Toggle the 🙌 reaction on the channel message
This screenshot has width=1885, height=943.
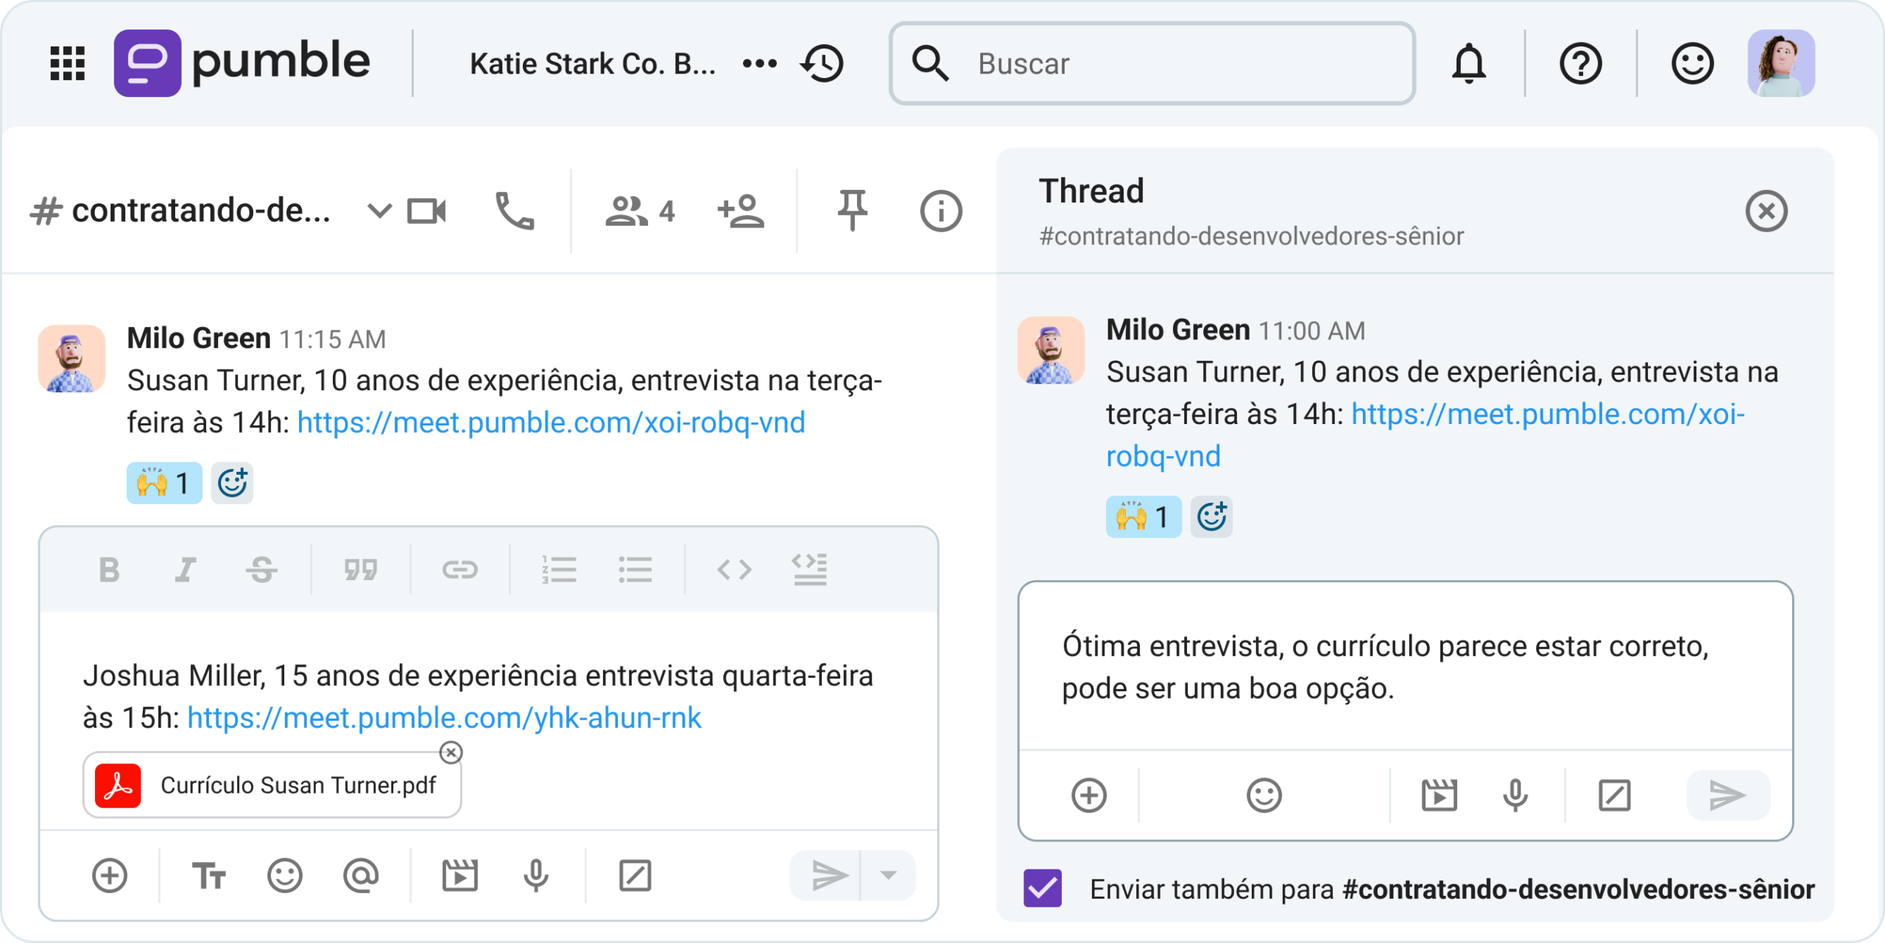(x=163, y=482)
